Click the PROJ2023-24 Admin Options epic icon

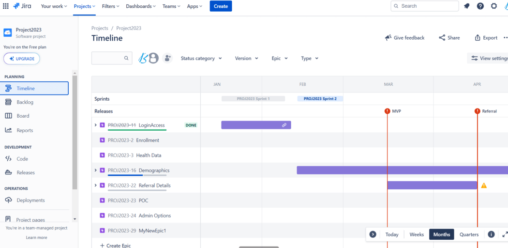(103, 216)
